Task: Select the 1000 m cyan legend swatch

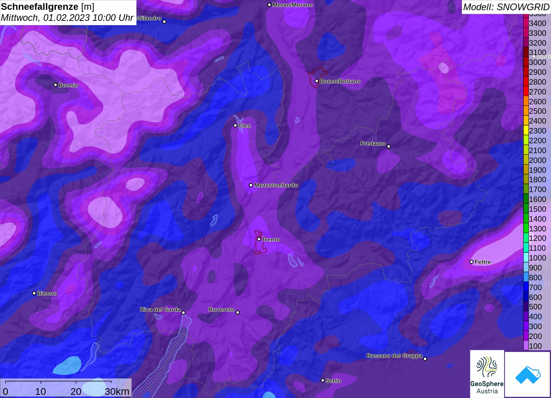Action: 526,257
